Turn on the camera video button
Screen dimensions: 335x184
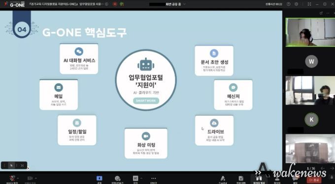[30, 178]
